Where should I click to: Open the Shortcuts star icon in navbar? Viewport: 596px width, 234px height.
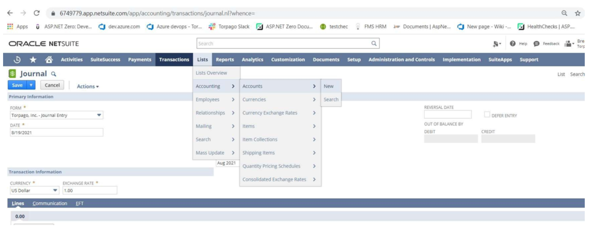[x=33, y=60]
